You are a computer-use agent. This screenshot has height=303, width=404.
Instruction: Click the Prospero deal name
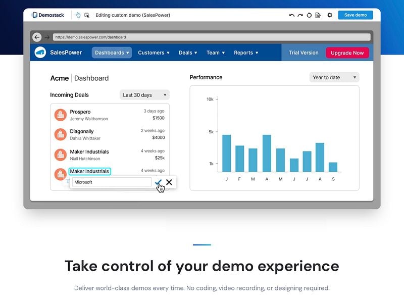click(80, 112)
